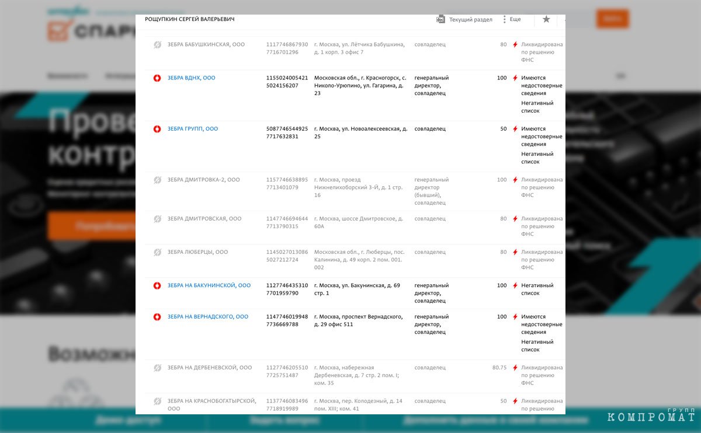This screenshot has height=433, width=701.
Task: Click OGRN 1127746435310 in БАКУНИНСКОЙ row
Action: [x=287, y=285]
